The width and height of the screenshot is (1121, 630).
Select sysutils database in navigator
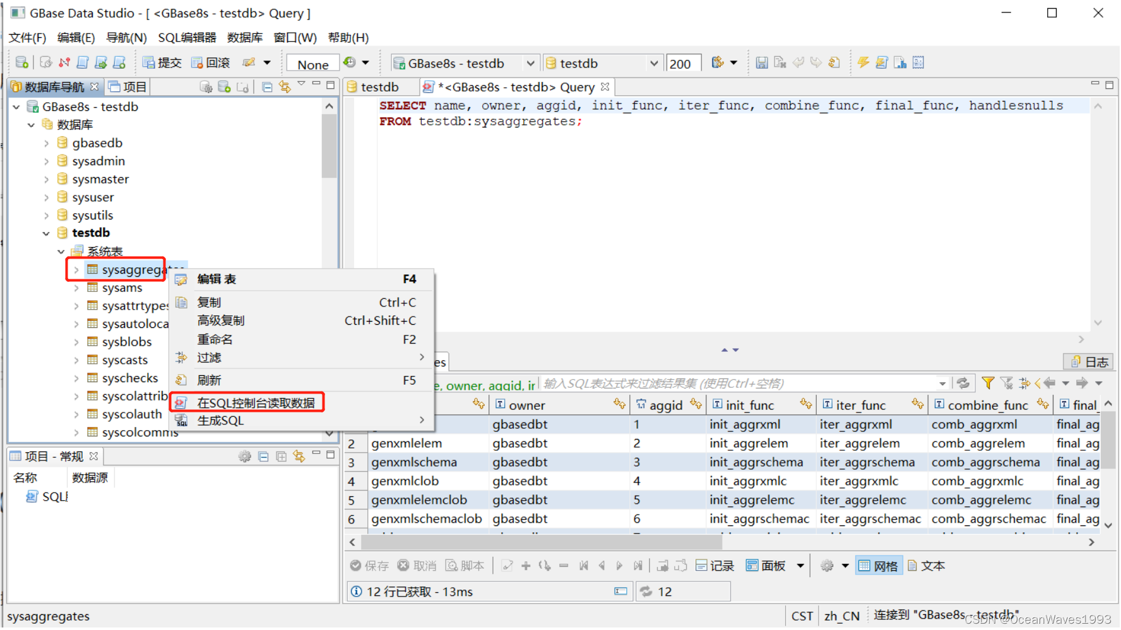pos(92,215)
